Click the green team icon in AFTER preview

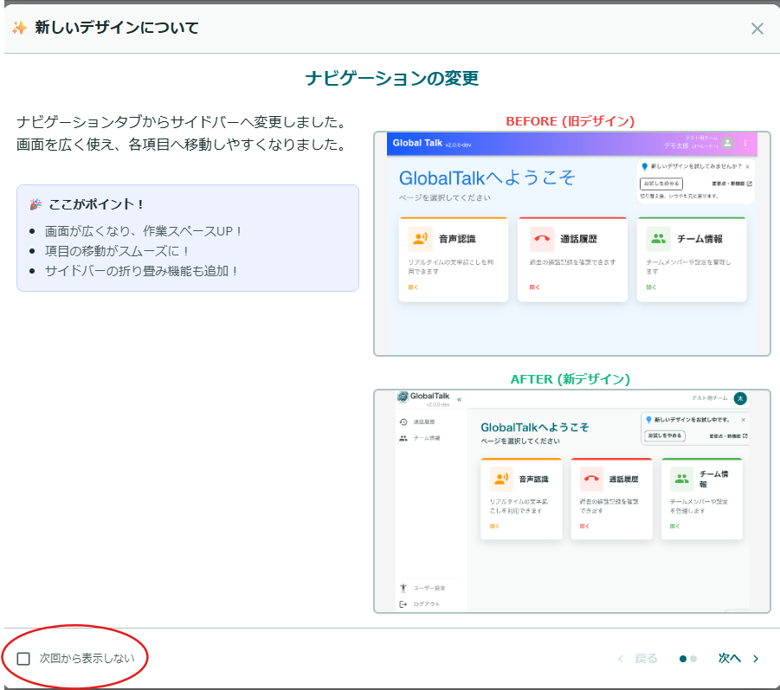[681, 479]
